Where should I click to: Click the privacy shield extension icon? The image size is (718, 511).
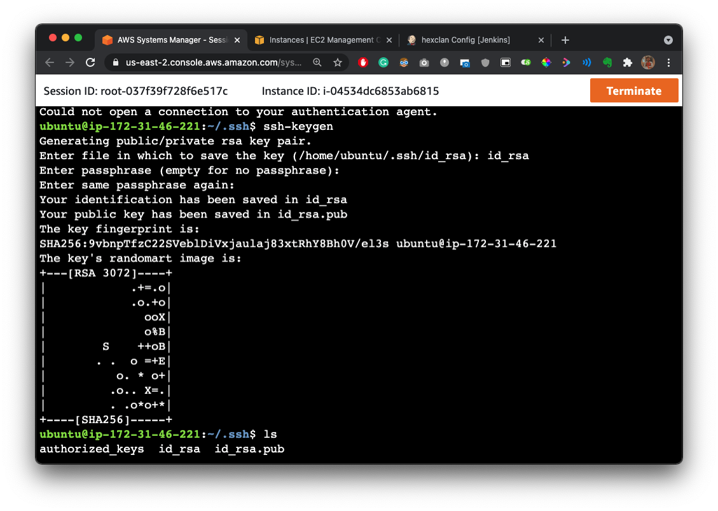[485, 62]
